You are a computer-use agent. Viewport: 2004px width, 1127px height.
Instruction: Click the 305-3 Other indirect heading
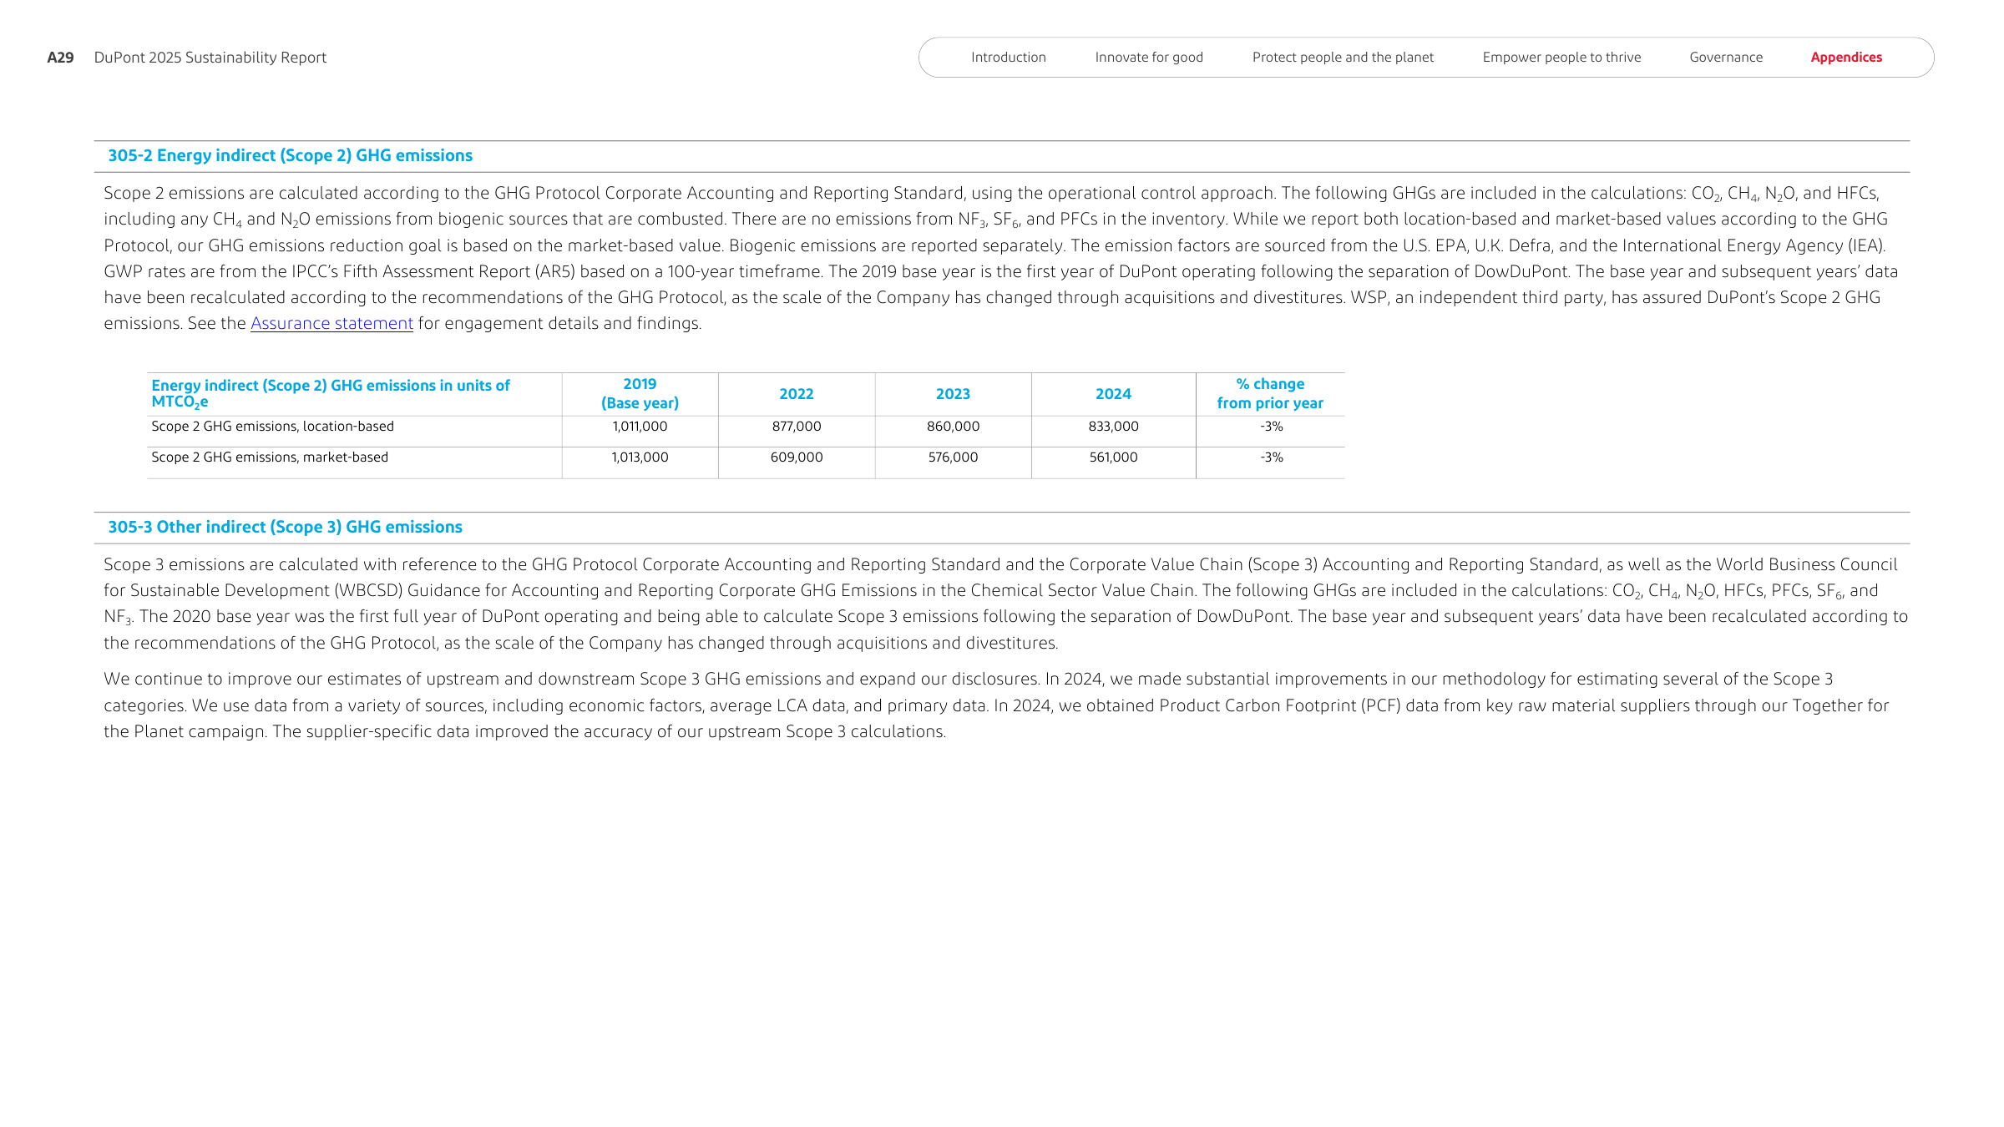point(285,528)
